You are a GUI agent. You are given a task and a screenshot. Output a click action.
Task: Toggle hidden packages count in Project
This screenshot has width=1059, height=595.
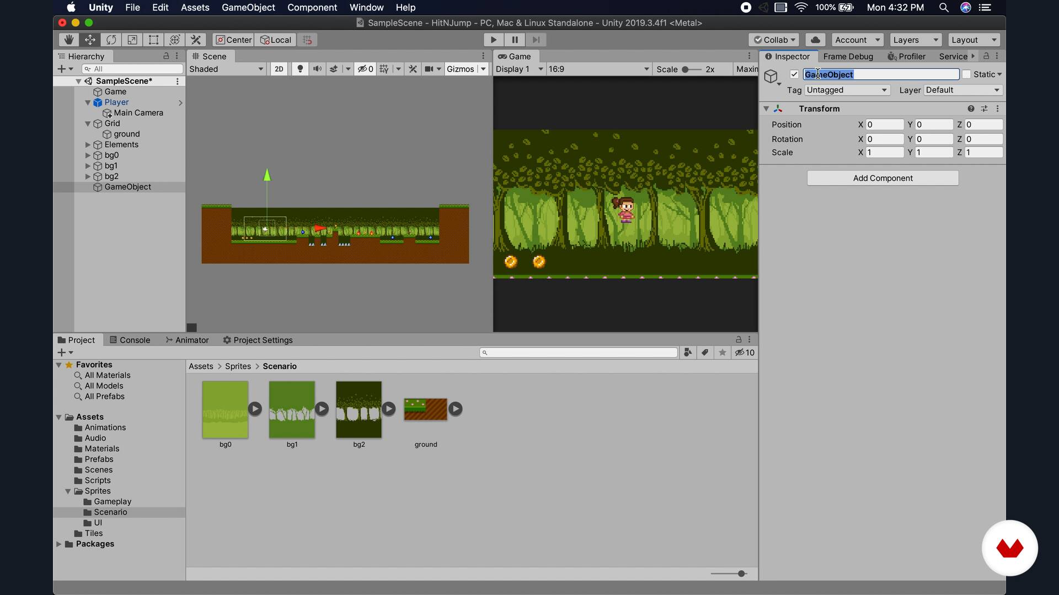point(745,353)
